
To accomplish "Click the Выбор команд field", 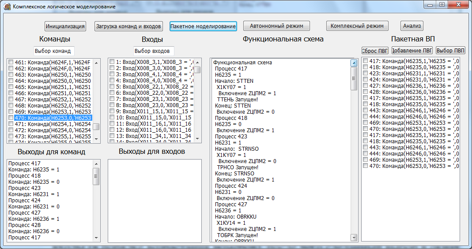I will [x=53, y=51].
